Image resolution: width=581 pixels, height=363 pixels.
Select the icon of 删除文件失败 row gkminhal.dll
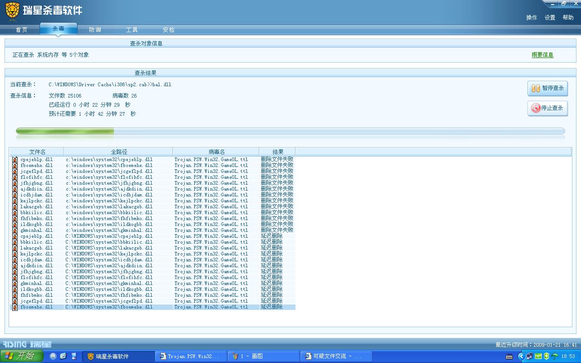tap(15, 231)
